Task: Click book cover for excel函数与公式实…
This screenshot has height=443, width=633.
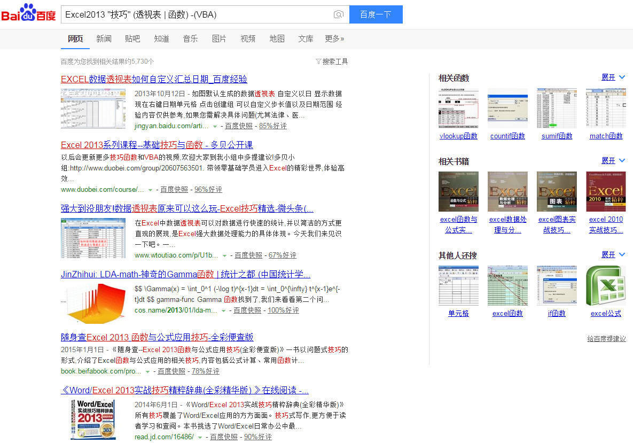Action: coord(458,191)
